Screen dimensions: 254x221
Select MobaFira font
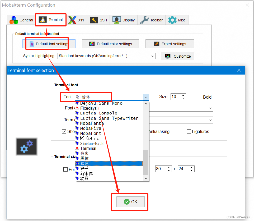109,128
